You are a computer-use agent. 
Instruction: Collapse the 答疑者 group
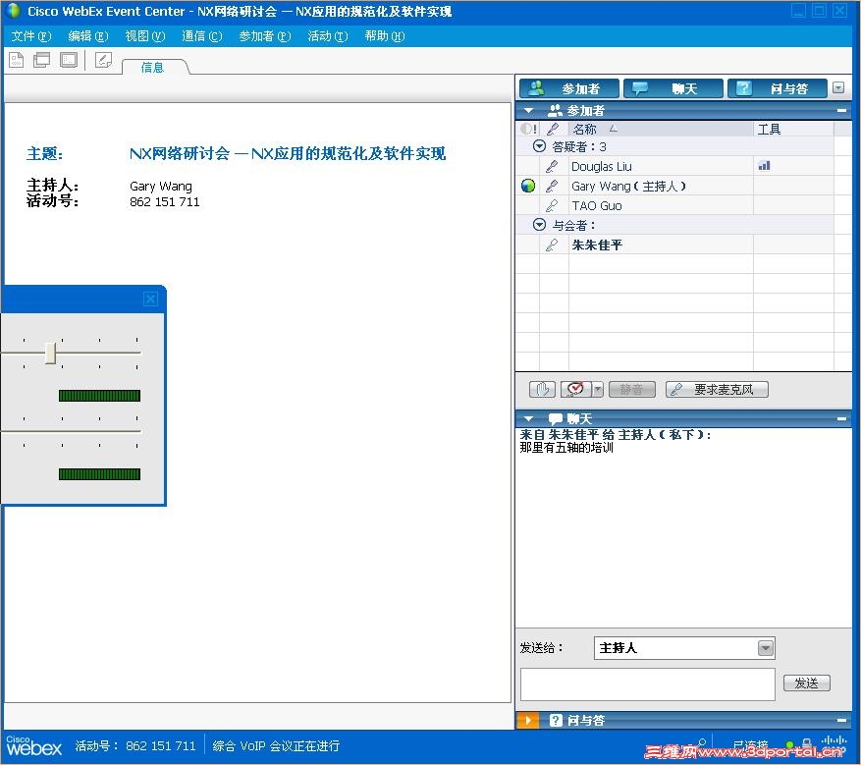(540, 146)
